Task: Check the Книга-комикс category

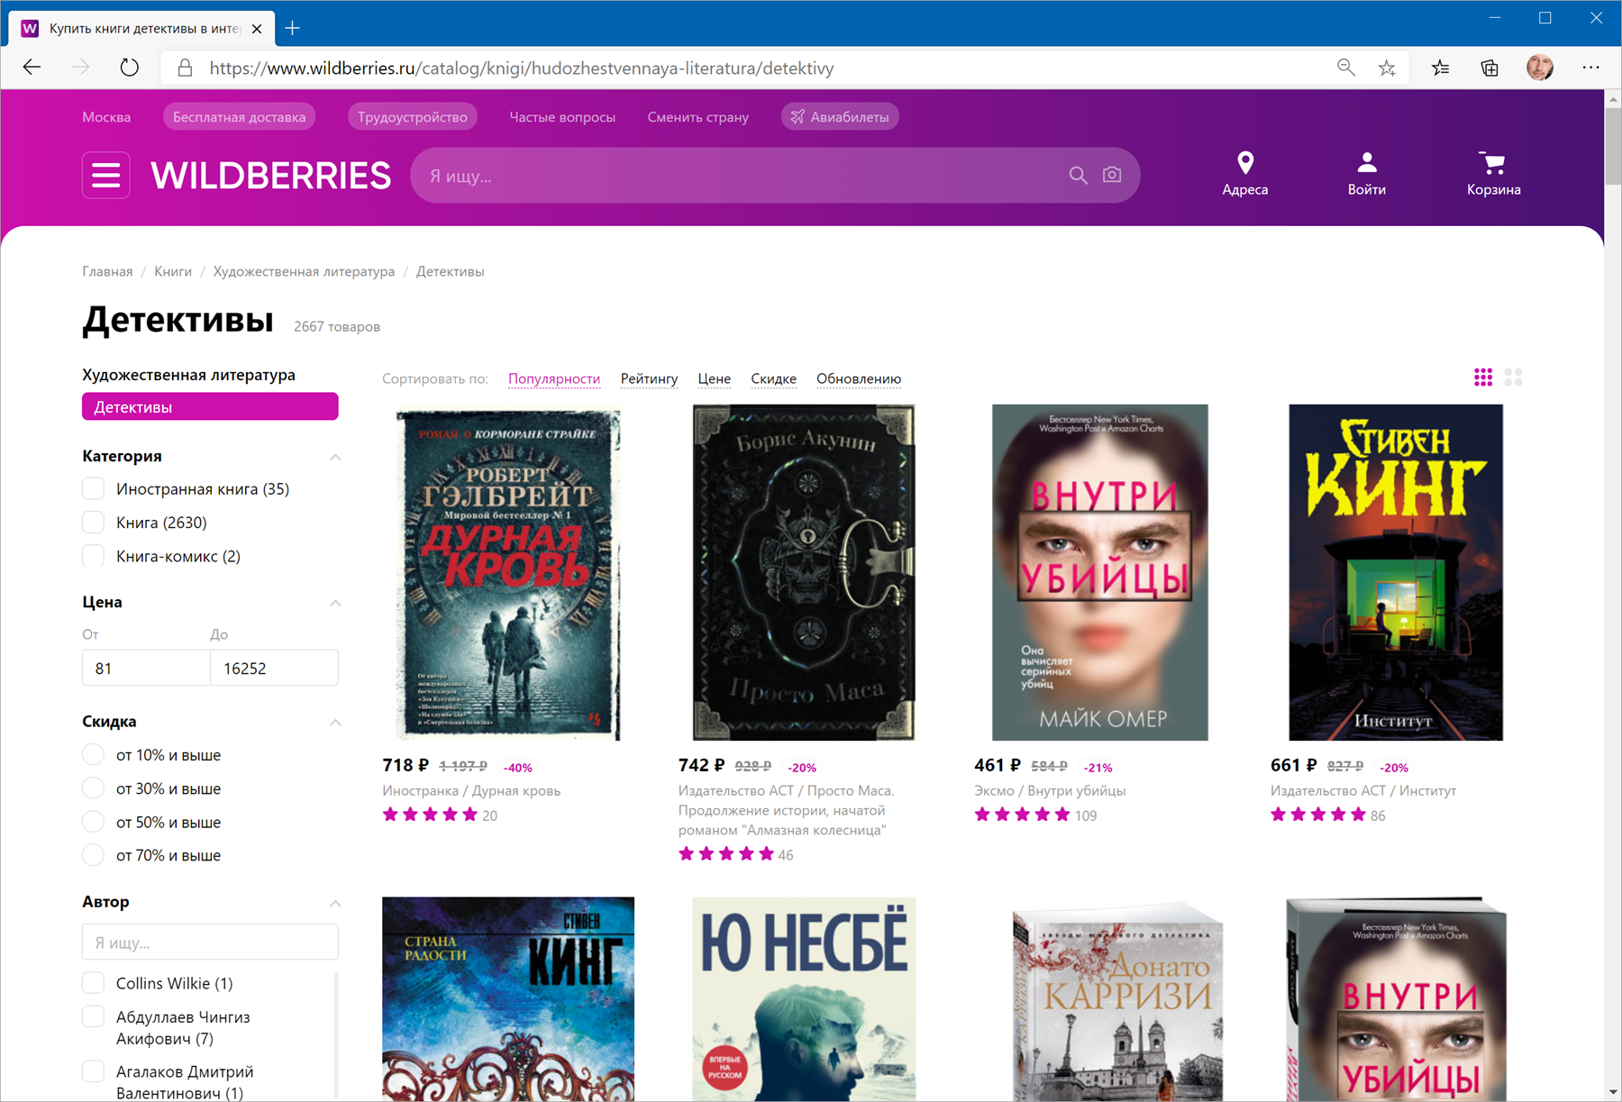Action: 93,555
